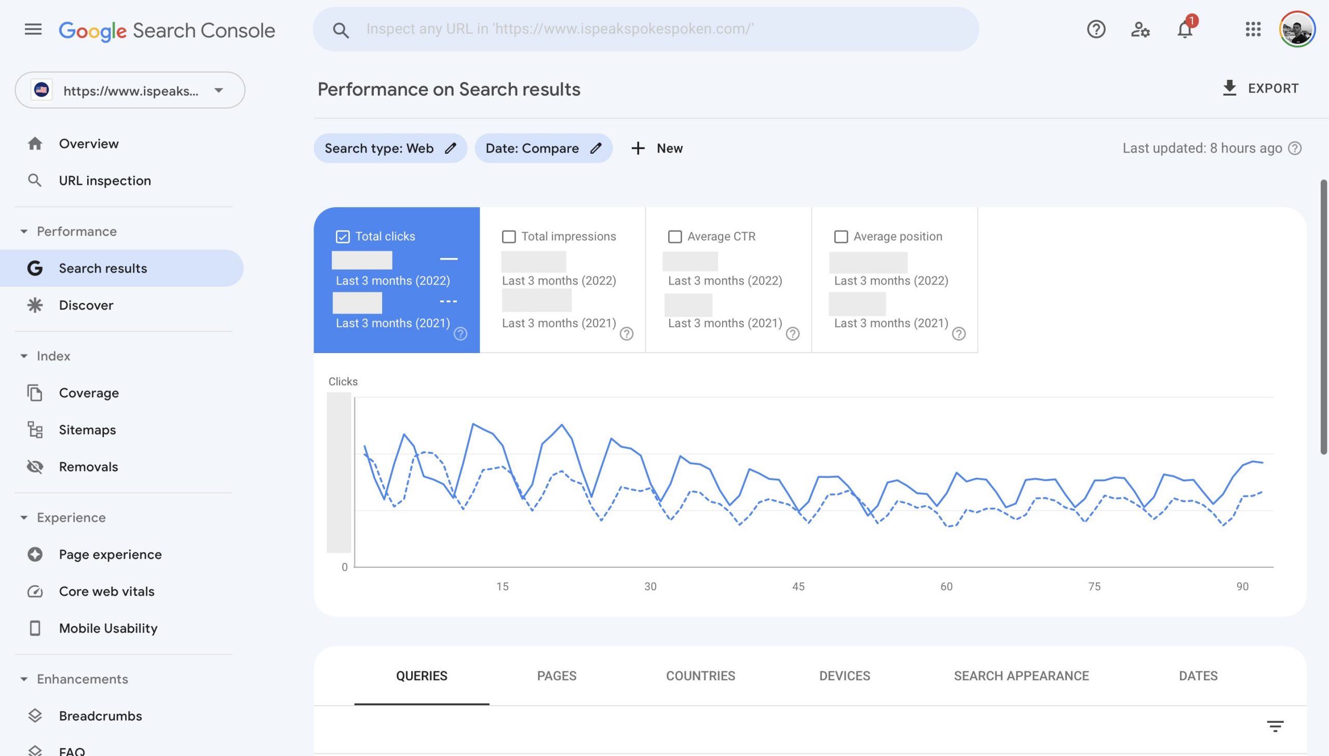This screenshot has width=1329, height=756.
Task: Click the page vertical scrollbar
Action: [x=1323, y=317]
